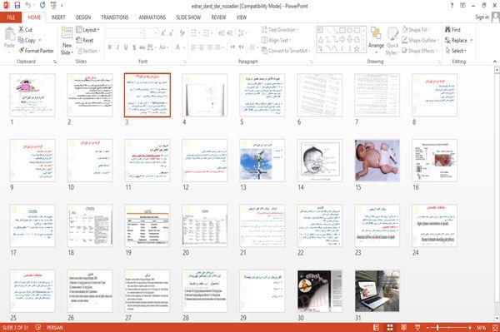The width and height of the screenshot is (500, 332).
Task: Redo using the Quick Access toolbar
Action: point(42,5)
